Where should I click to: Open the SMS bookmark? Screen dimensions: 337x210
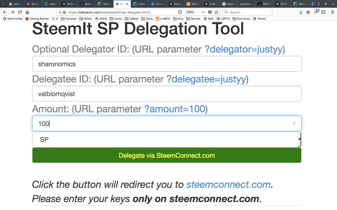[209, 19]
